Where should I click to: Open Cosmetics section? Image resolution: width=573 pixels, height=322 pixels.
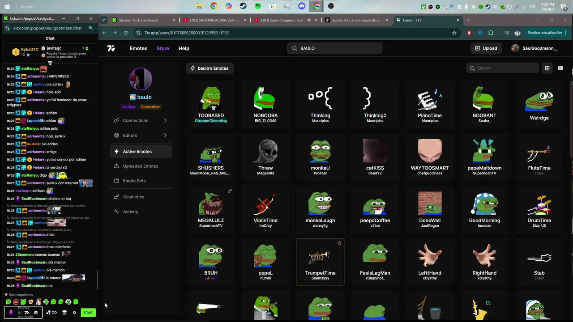[141, 197]
